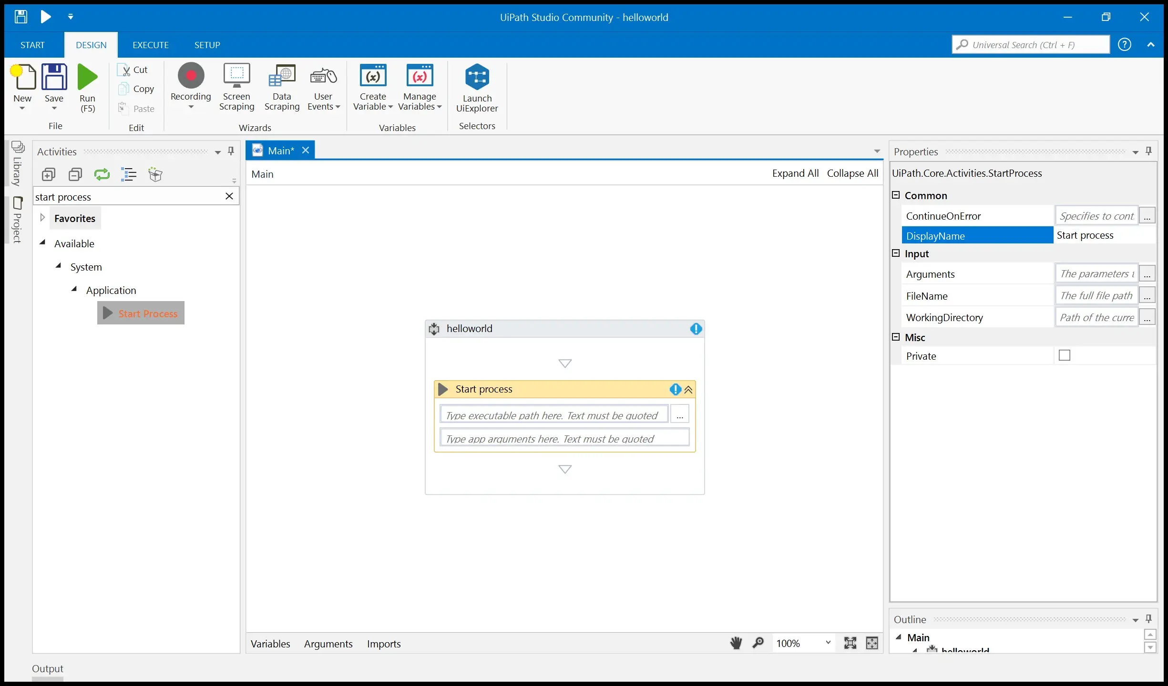Viewport: 1168px width, 686px height.
Task: Click Collapse All in the designer
Action: (852, 173)
